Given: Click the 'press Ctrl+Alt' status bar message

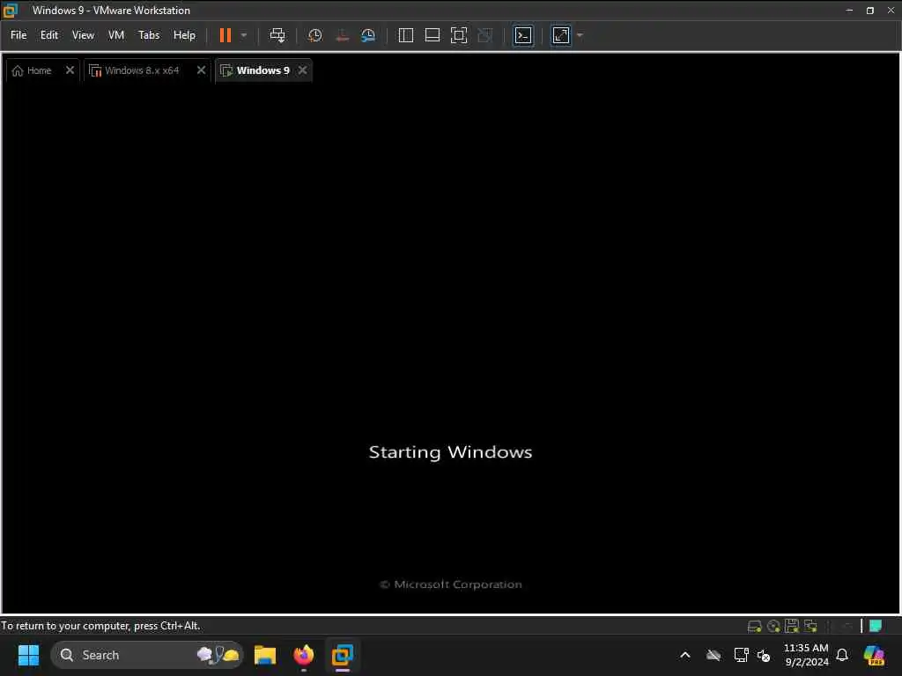Looking at the screenshot, I should 100,626.
